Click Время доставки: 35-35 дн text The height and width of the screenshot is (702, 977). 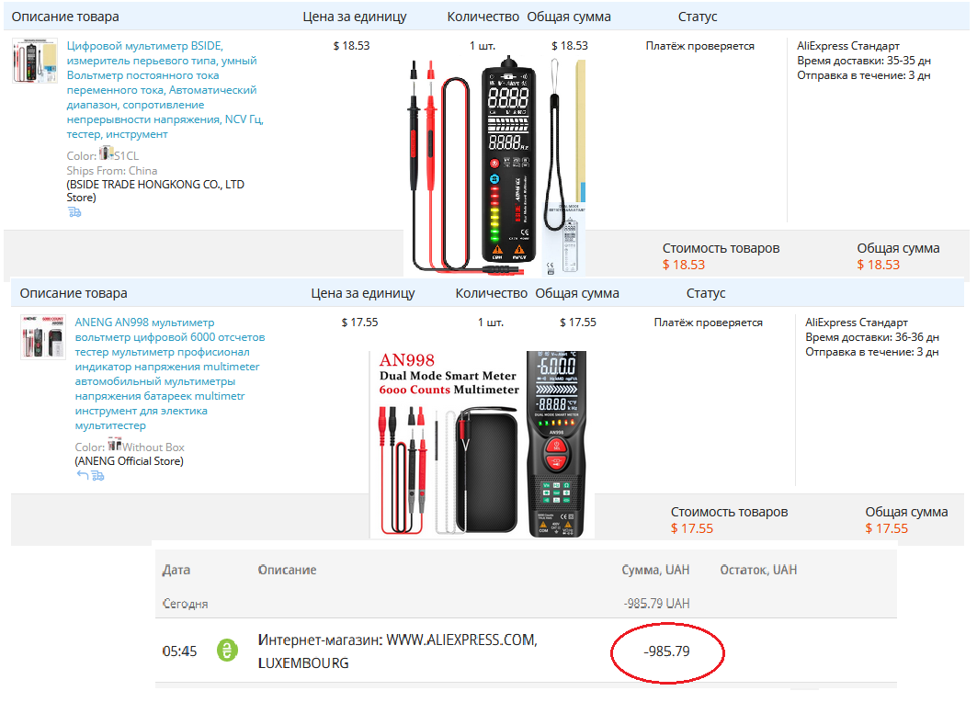[x=864, y=61]
